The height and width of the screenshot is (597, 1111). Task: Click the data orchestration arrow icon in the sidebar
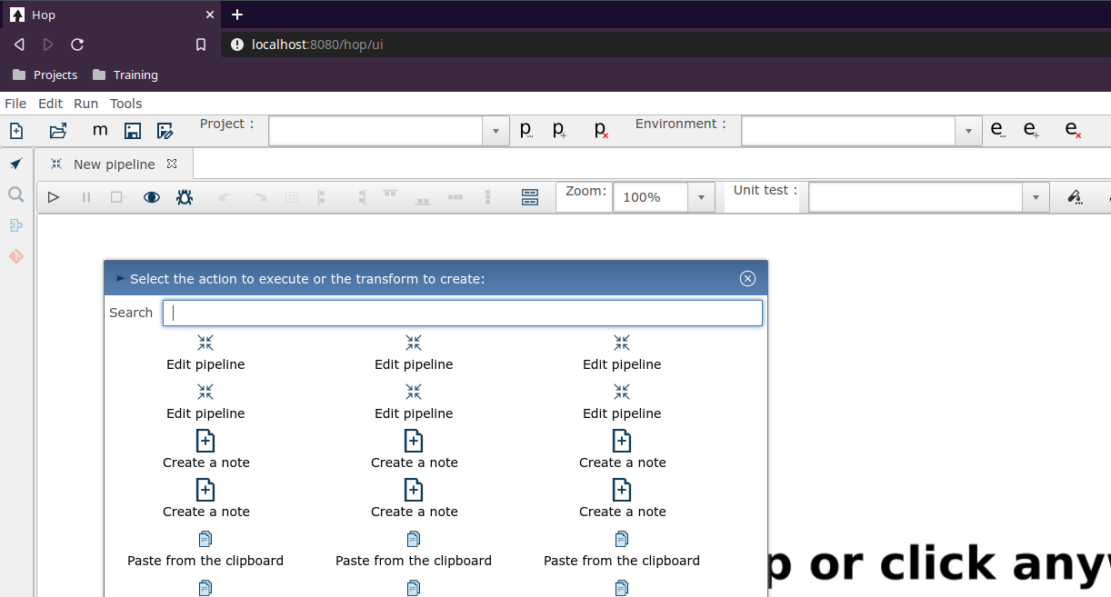15,164
